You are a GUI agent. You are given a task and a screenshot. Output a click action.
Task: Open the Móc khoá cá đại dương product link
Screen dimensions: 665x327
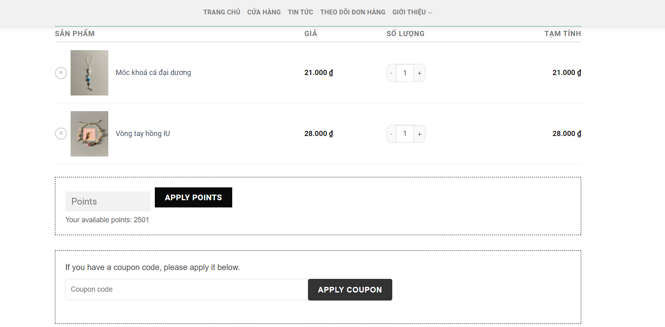[153, 73]
